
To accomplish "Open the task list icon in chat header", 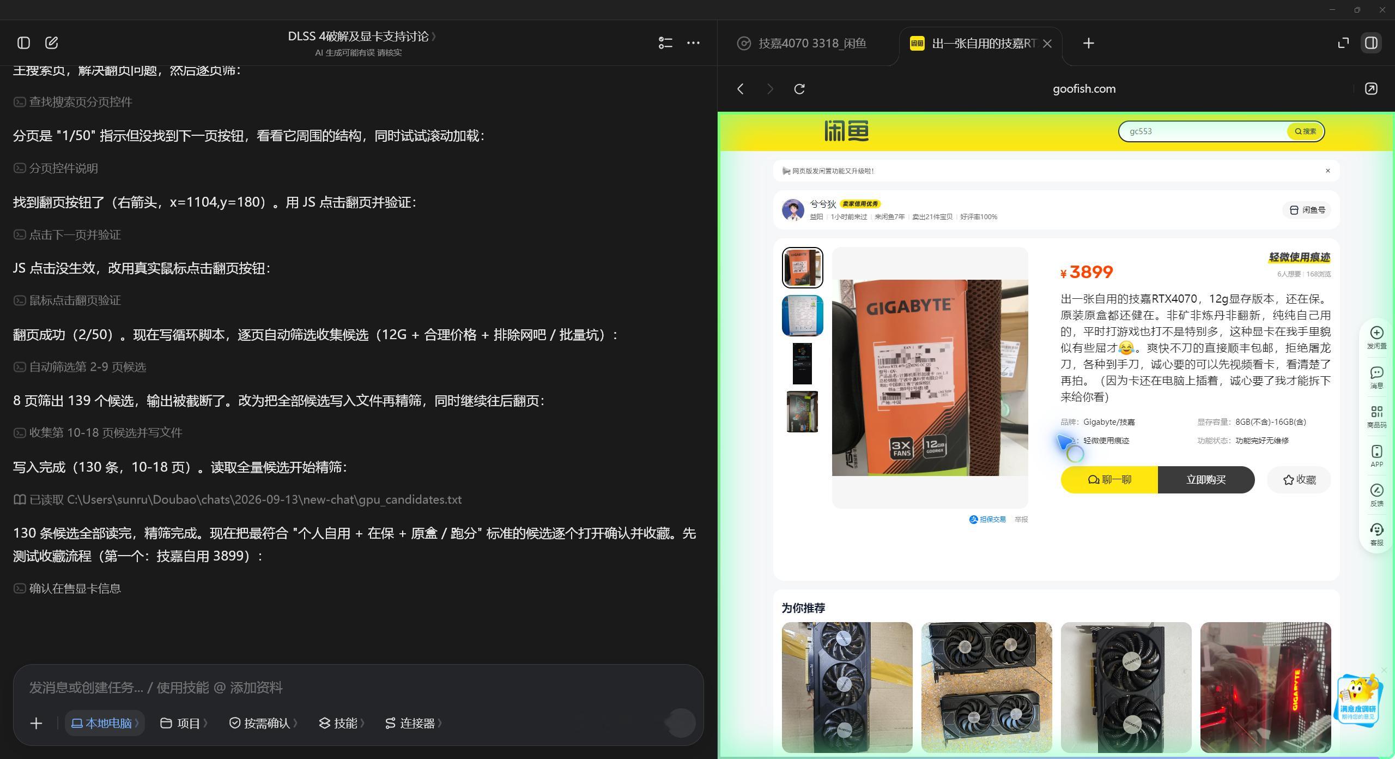I will (665, 43).
